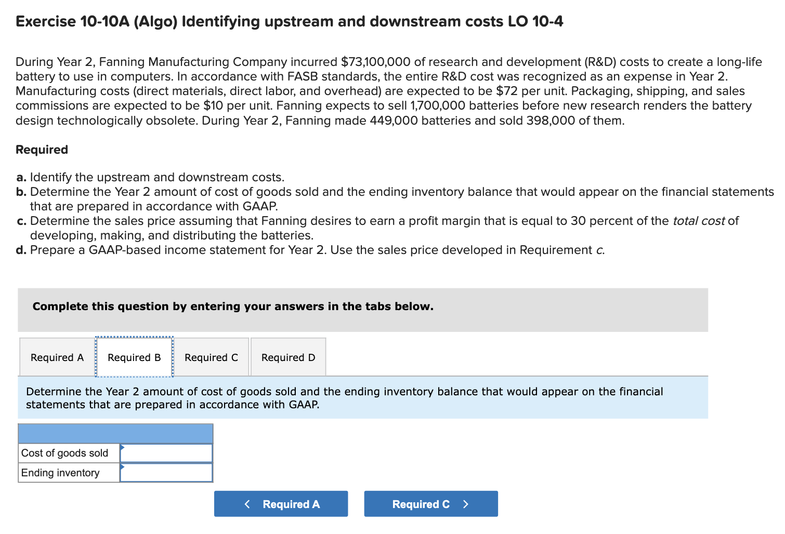The image size is (785, 534).
Task: Click the left chevron on Required A button
Action: 248,503
